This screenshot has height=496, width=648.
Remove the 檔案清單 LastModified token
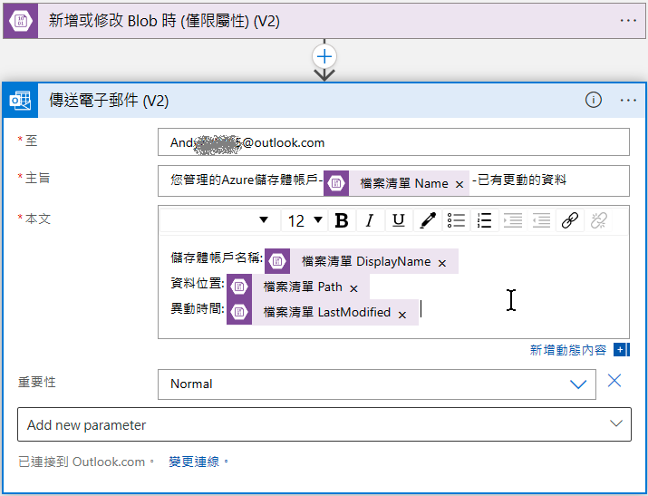401,315
